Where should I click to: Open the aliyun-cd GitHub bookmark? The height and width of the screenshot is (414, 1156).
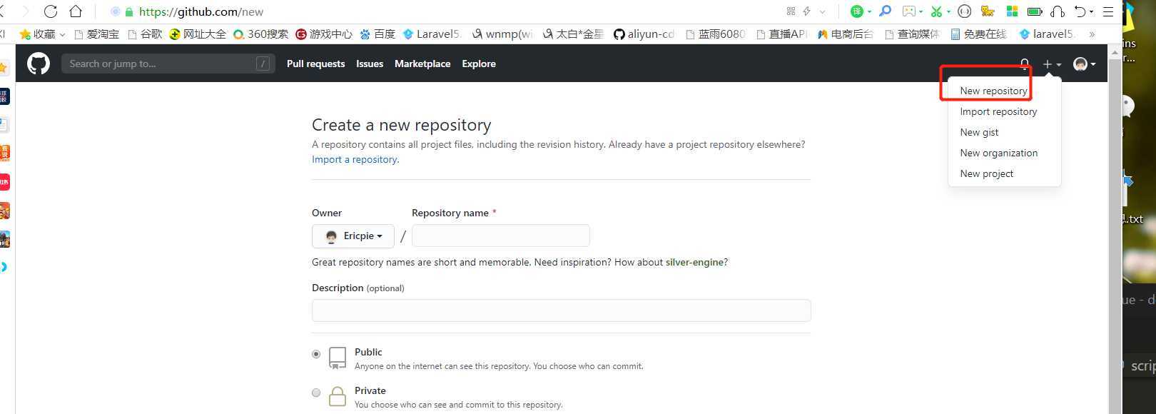click(644, 34)
